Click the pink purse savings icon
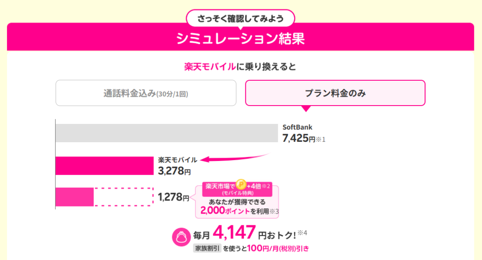This screenshot has height=260, width=482. tap(181, 237)
